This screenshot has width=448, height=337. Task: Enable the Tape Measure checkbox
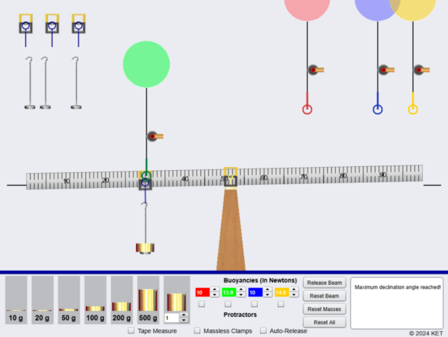click(x=131, y=330)
